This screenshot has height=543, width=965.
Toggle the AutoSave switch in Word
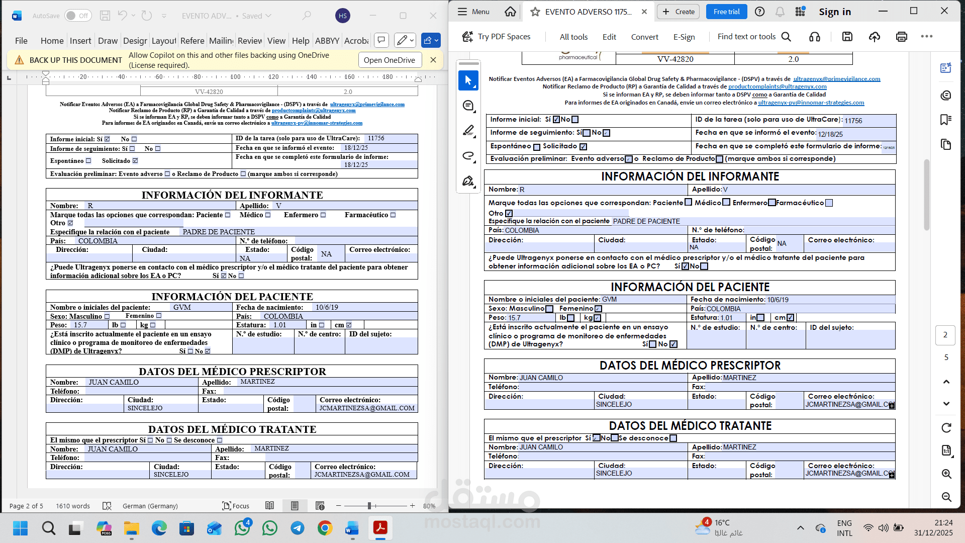point(78,16)
